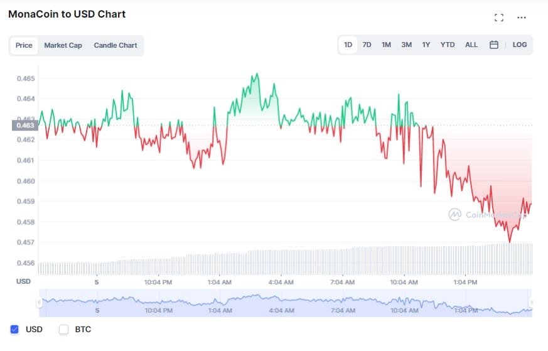548x351 pixels.
Task: Switch to the Candle Chart tab
Action: 116,45
